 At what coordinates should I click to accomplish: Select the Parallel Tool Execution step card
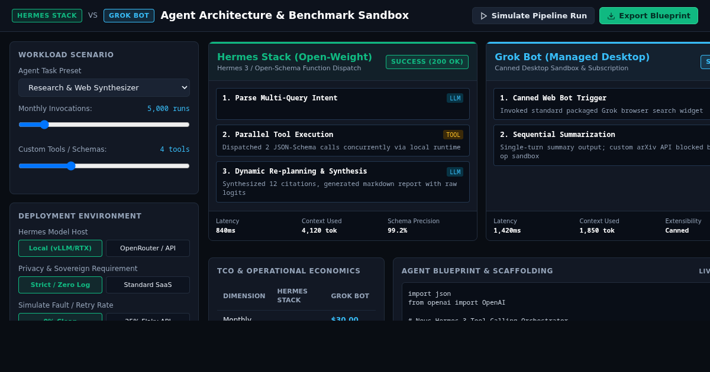click(343, 141)
